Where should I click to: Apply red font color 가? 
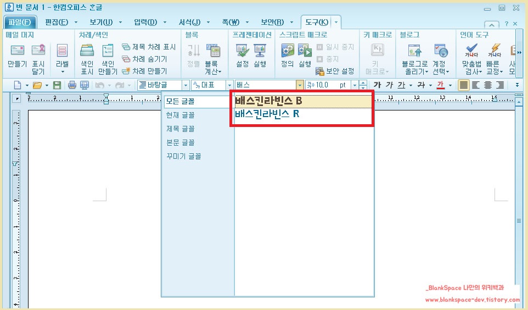coord(440,85)
